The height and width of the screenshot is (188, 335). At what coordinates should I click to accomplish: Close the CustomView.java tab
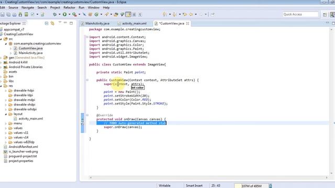tap(187, 23)
